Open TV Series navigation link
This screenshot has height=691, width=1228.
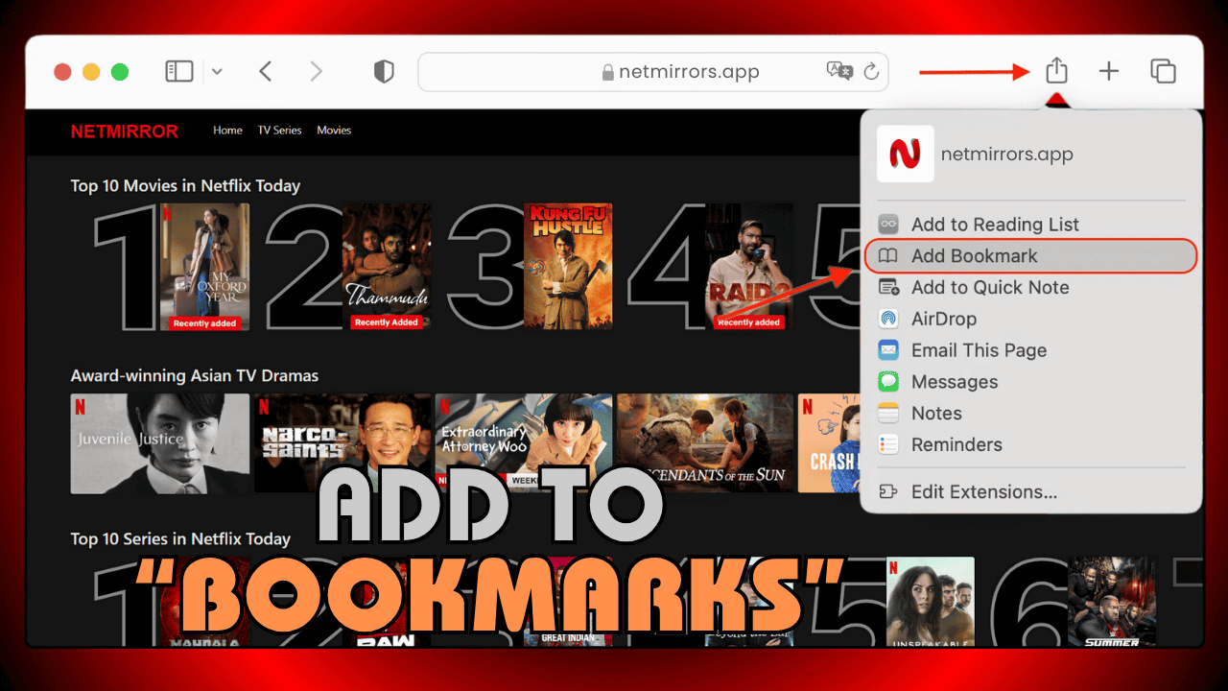pyautogui.click(x=279, y=131)
